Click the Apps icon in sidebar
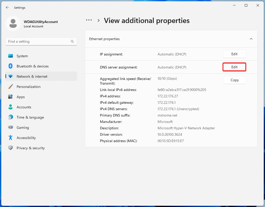Screen dimensions: 265x207 pyautogui.click(x=11, y=97)
